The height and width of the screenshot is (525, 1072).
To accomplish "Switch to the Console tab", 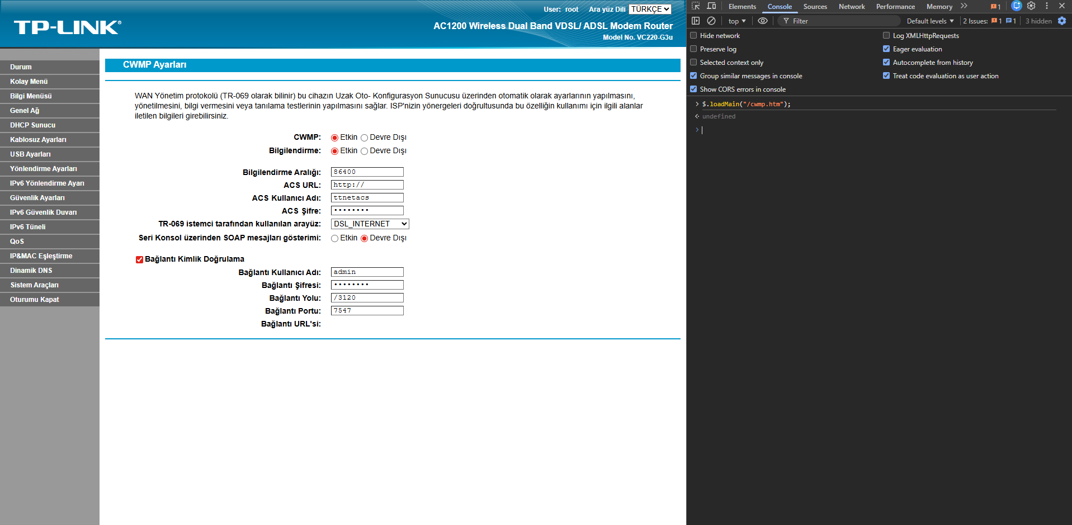I will pos(780,7).
